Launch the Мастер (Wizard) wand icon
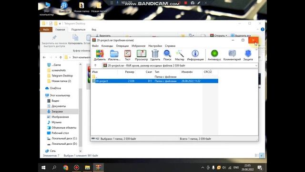This screenshot has width=305, height=172. [180, 55]
